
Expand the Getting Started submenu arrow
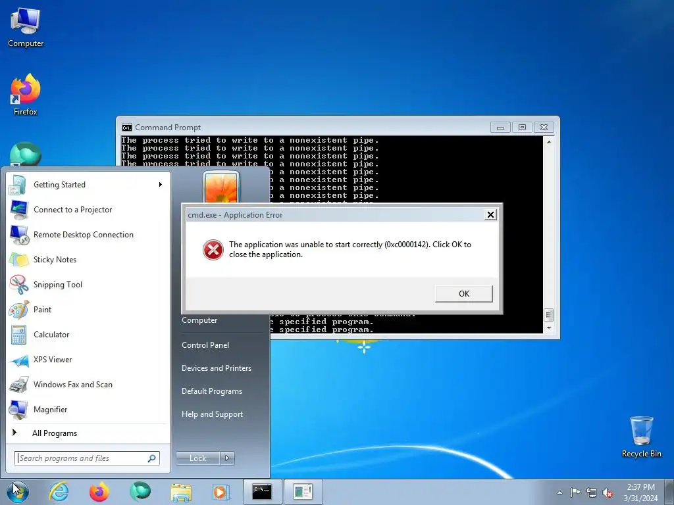pos(161,185)
